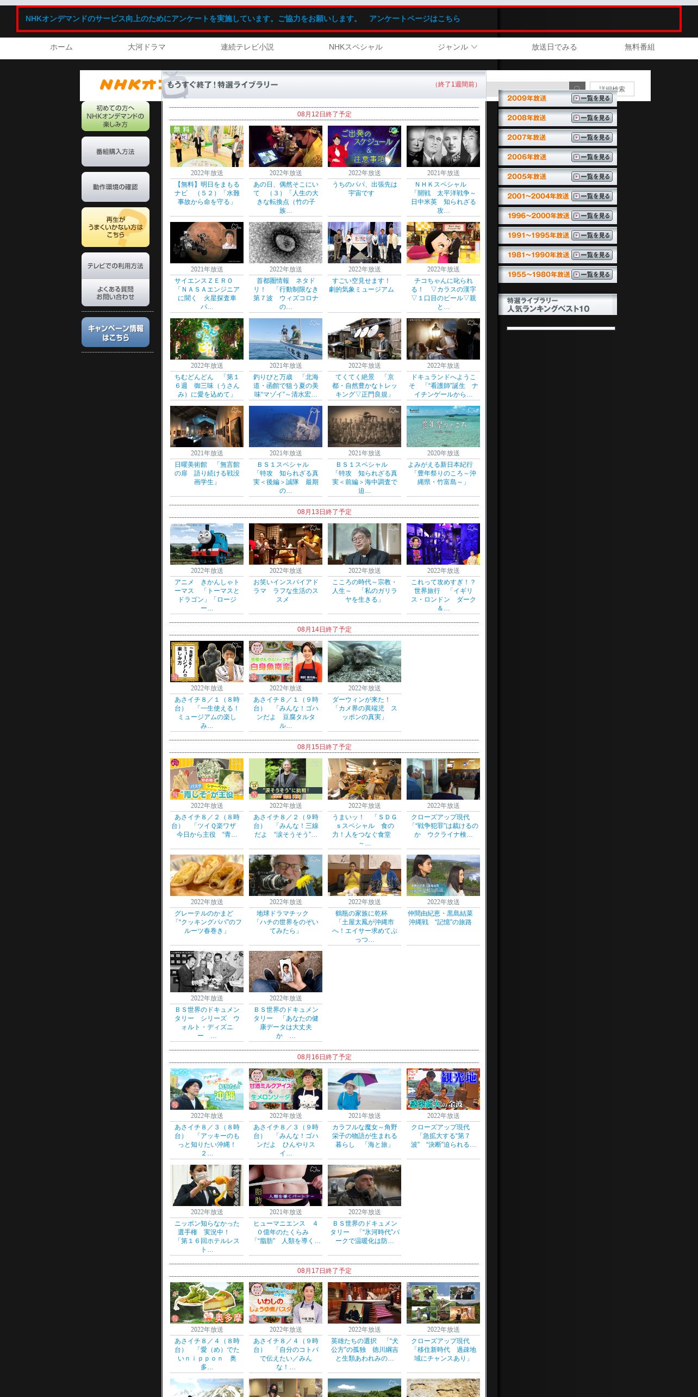
Task: Click the キャンペーン情報はこちら banner
Action: 115,332
